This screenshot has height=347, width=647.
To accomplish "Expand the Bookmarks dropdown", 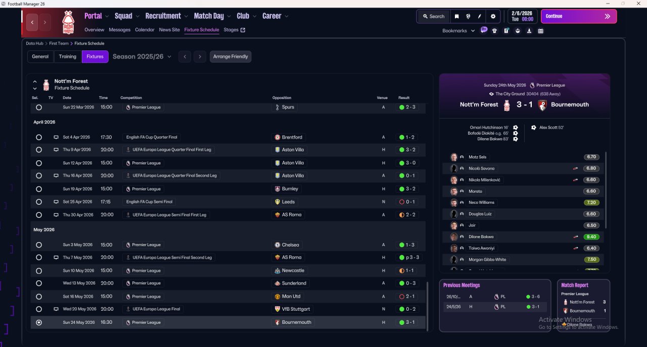I will (458, 31).
